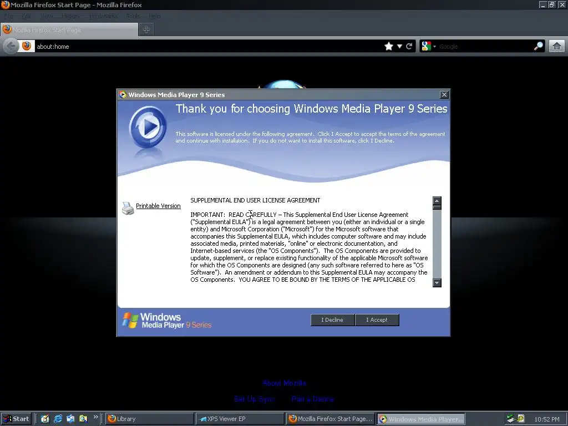Bookmark this page with the star icon

pyautogui.click(x=389, y=47)
